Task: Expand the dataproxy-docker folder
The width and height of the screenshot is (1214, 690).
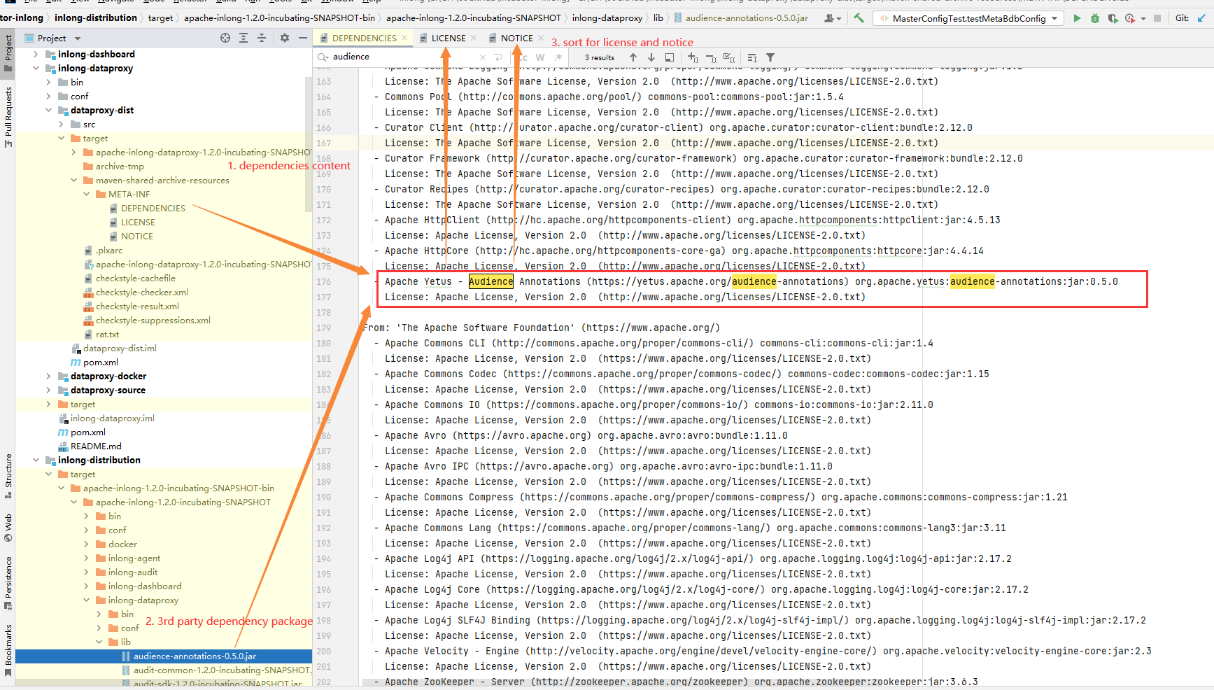Action: [48, 376]
